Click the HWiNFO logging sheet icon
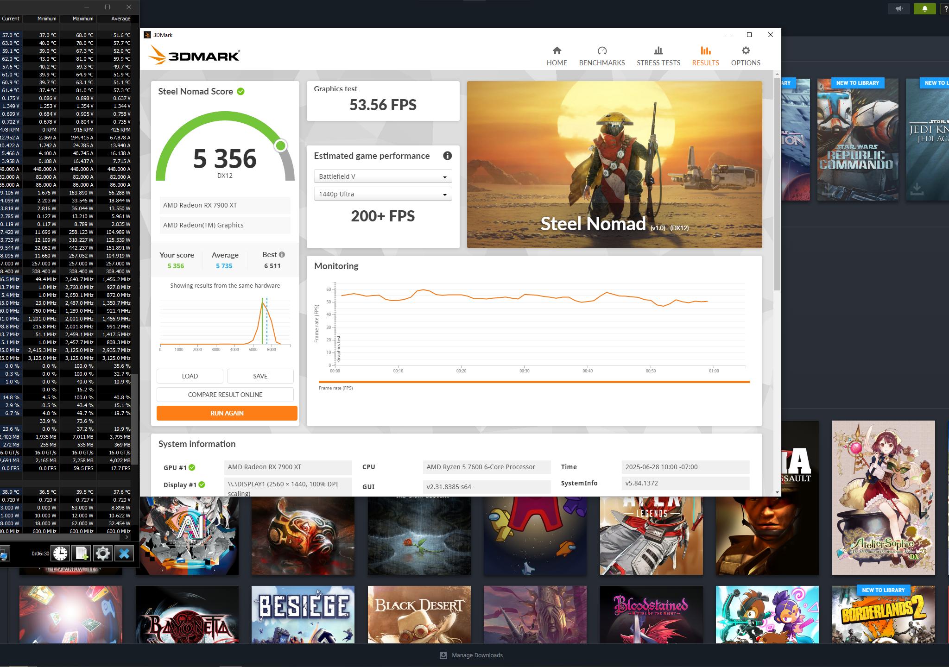949x667 pixels. [x=82, y=553]
